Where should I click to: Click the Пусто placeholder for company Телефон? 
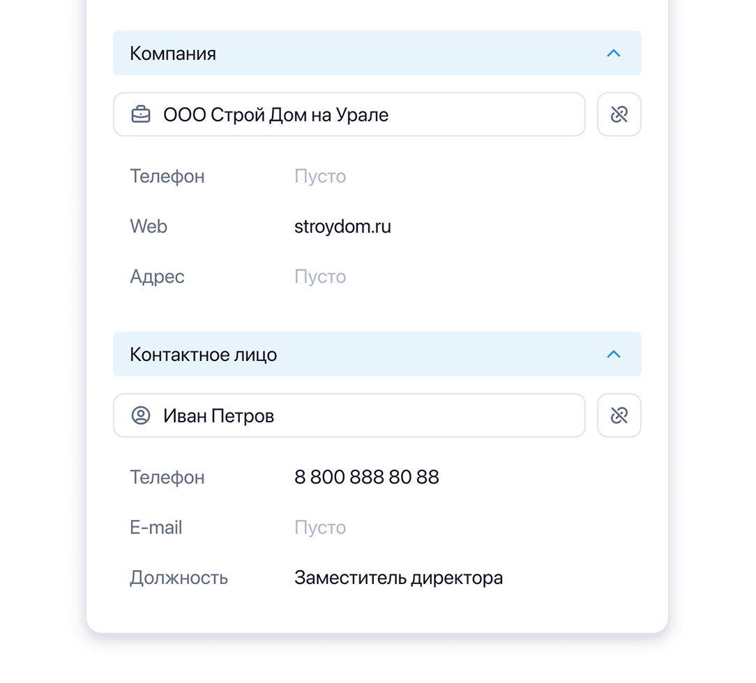[x=319, y=176]
